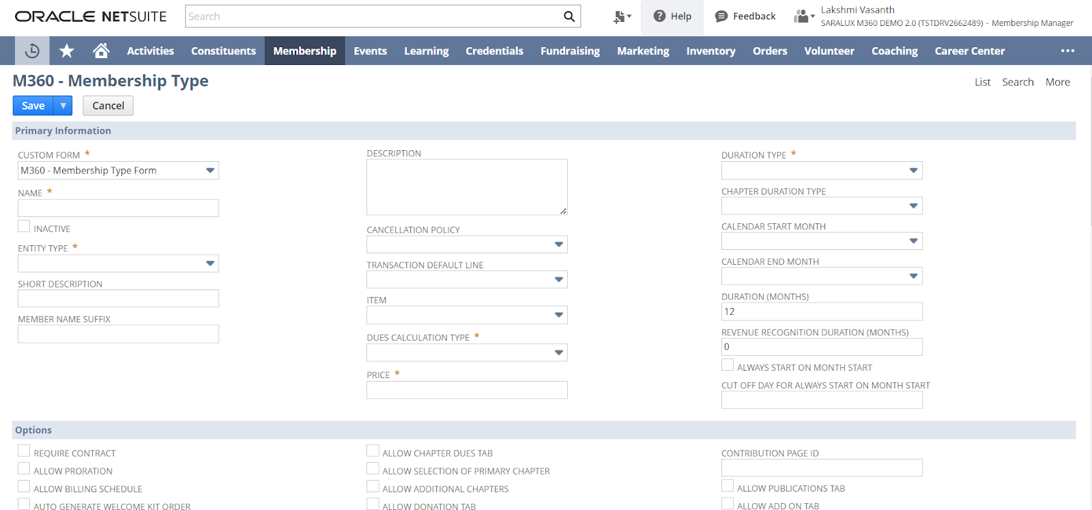Click the Help question mark icon
Image resolution: width=1092 pixels, height=510 pixels.
click(659, 16)
